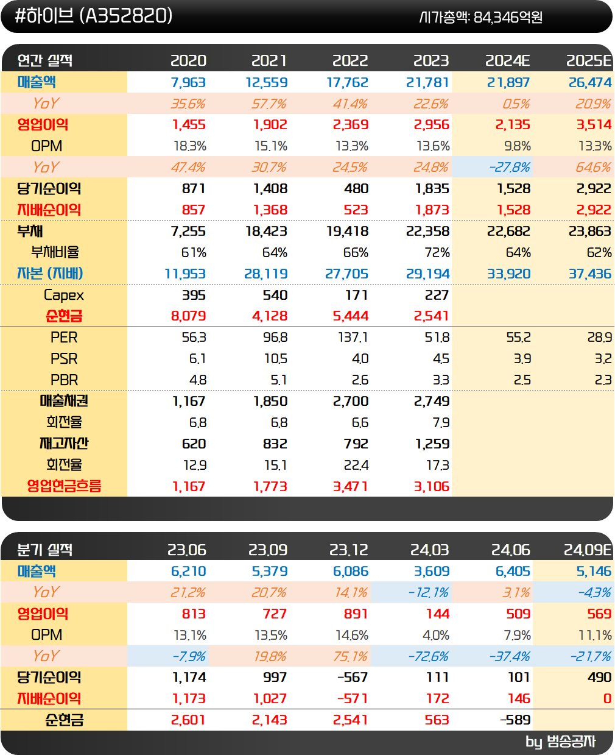Click the 부채 row label

(x=30, y=231)
